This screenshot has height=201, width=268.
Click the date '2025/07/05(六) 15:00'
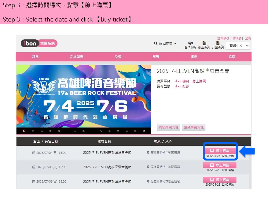click(51, 167)
